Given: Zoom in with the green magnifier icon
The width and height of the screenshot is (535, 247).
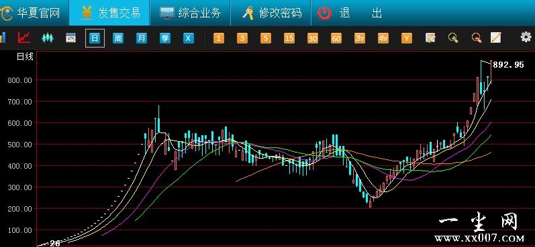Looking at the screenshot, I should pos(453,37).
